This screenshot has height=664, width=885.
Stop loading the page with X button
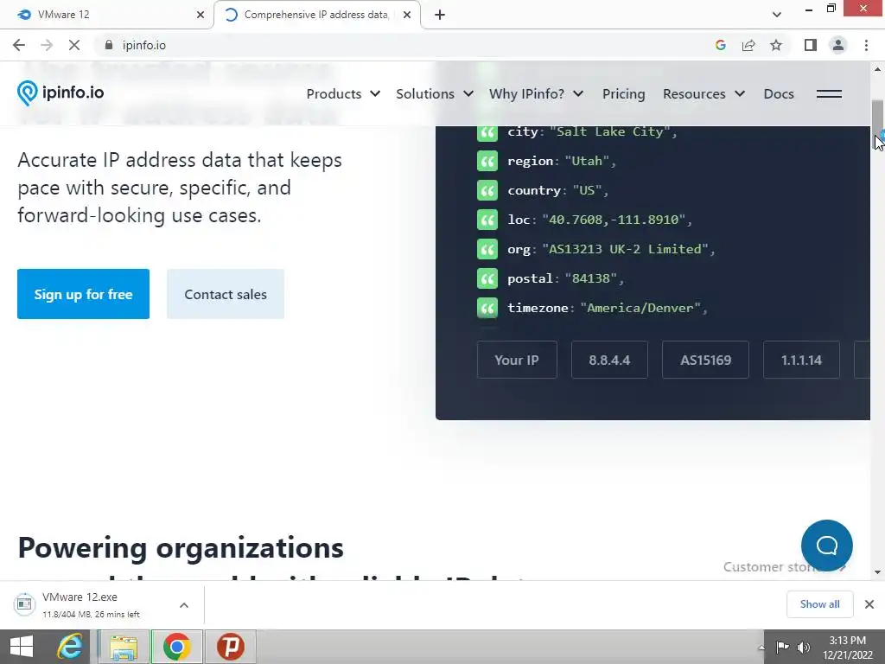coord(74,45)
